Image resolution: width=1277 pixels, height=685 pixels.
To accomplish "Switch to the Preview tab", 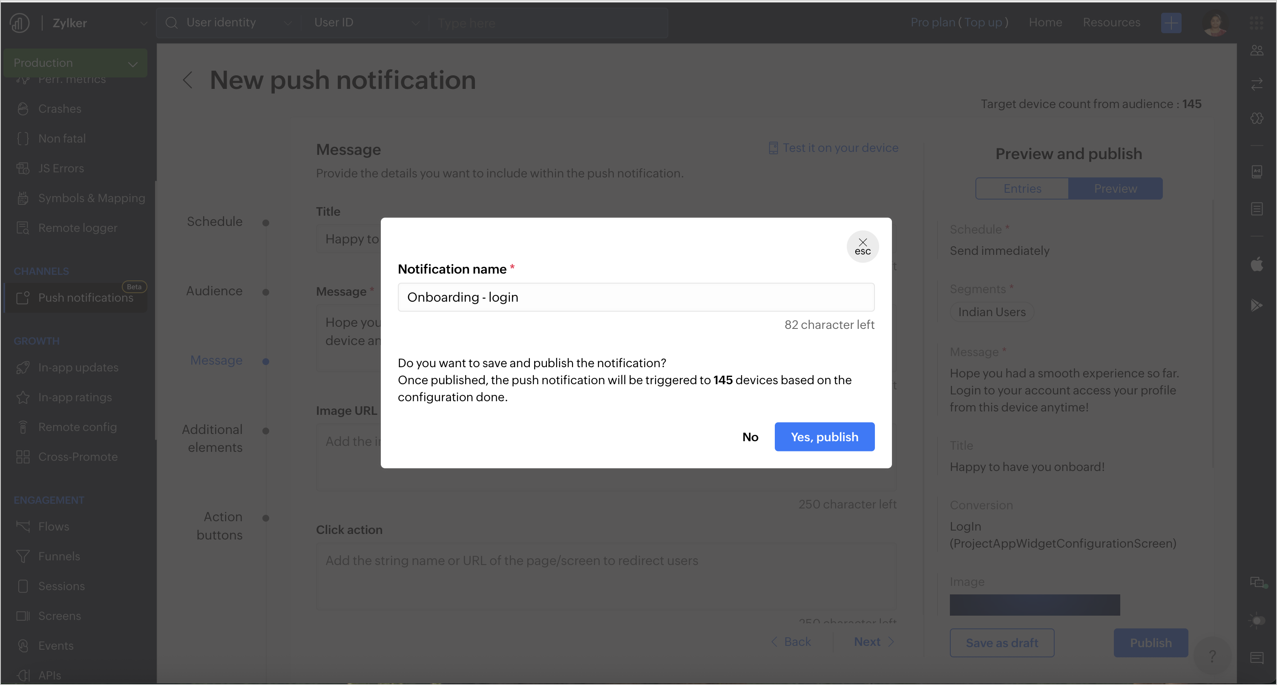I will [1115, 188].
